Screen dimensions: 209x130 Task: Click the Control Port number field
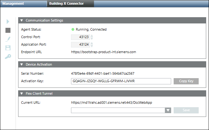[x=80, y=37]
